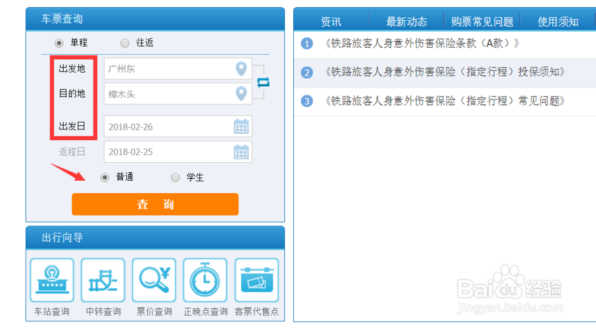The width and height of the screenshot is (596, 328).
Task: Click the location pin in 出发地 field
Action: 241,69
